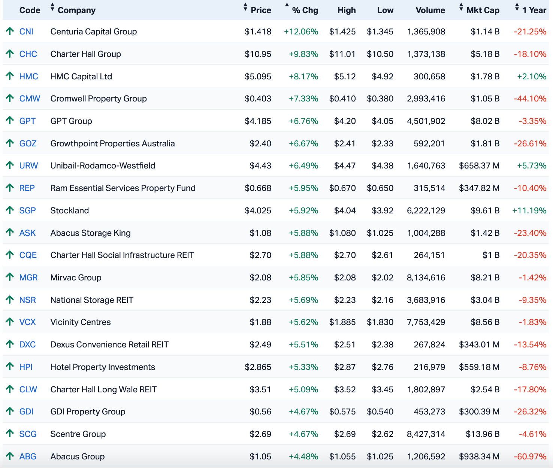553x468 pixels.
Task: Click the up arrow icon beside CQE
Action: (x=10, y=255)
